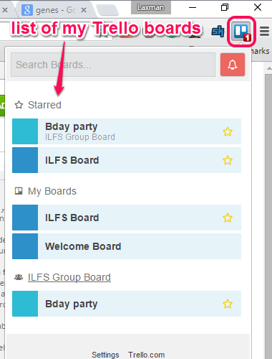Open the Trello.com link
The height and width of the screenshot is (359, 272).
pos(147,355)
